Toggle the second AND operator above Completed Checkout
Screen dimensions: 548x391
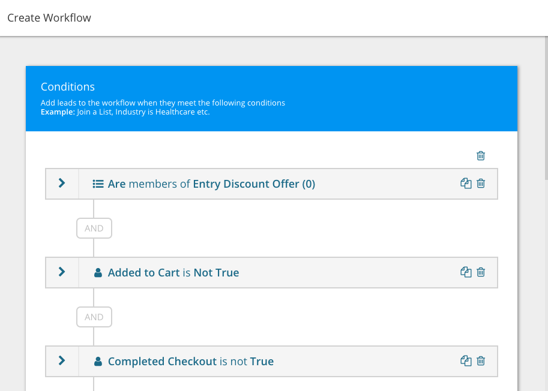pos(94,317)
